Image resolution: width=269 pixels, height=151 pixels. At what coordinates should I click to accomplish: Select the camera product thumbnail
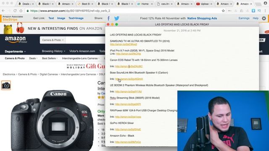click(x=6, y=85)
